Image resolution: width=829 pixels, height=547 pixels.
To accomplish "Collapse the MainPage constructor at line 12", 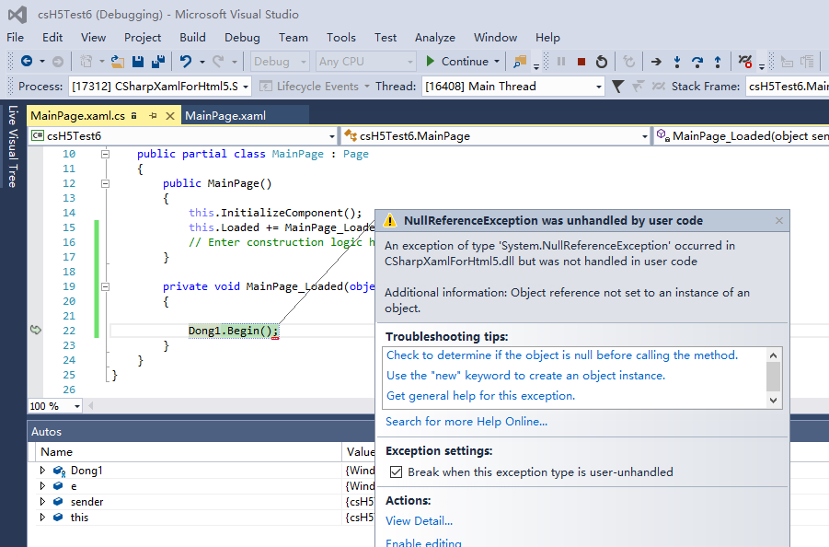I will [x=105, y=183].
